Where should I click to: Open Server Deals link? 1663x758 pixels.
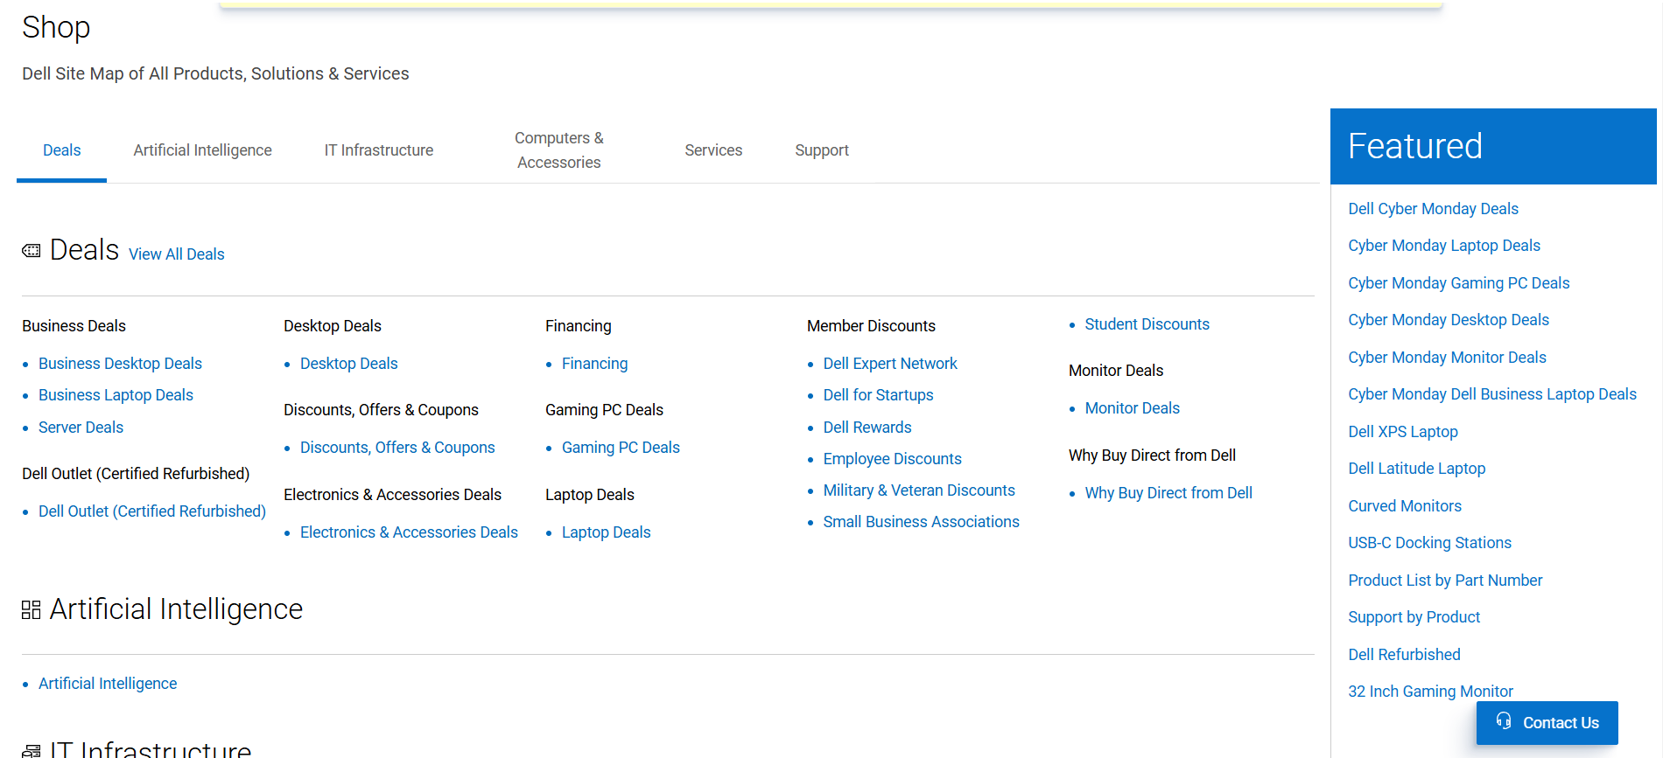81,428
